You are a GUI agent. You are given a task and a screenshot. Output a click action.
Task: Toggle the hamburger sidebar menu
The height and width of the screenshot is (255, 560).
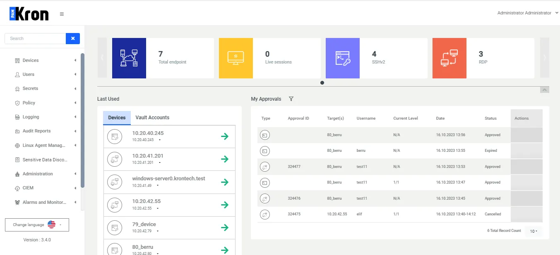[x=62, y=14]
